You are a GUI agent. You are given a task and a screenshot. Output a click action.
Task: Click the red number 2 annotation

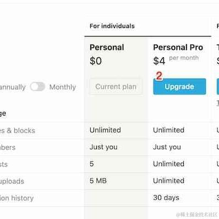click(x=159, y=76)
